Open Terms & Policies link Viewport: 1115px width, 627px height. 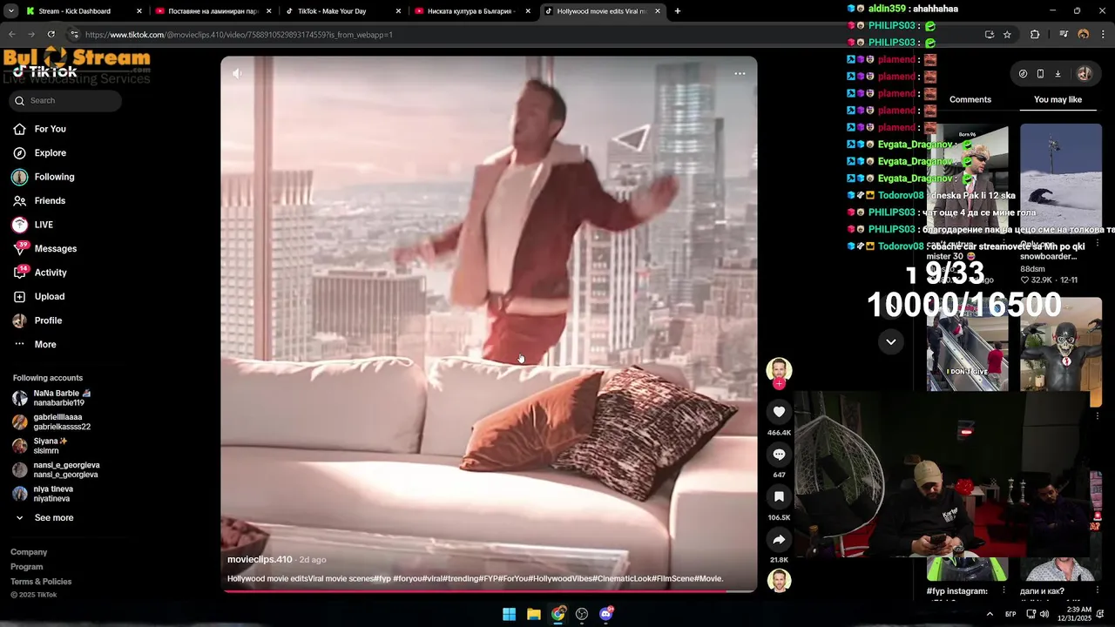41,582
